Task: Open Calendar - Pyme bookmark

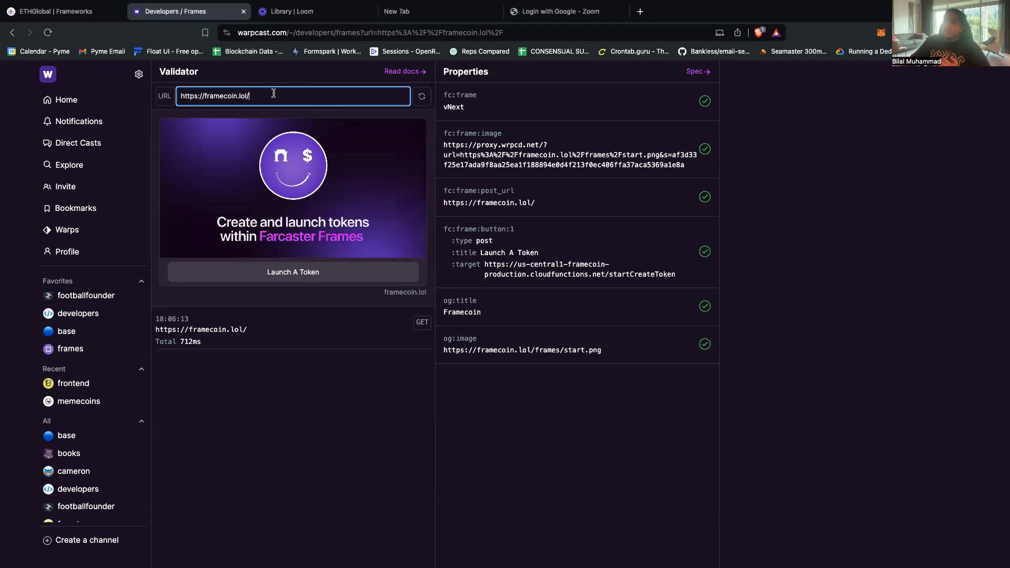Action: click(x=39, y=52)
